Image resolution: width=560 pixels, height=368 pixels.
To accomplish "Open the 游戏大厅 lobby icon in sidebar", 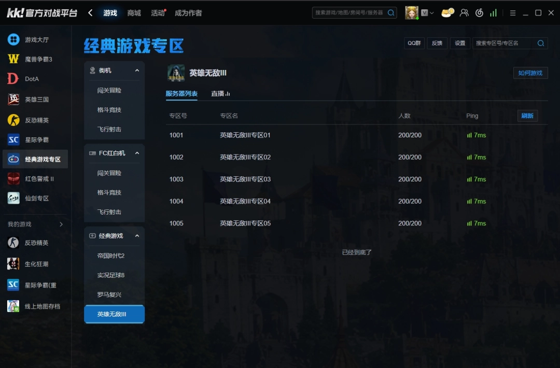I will pos(13,39).
